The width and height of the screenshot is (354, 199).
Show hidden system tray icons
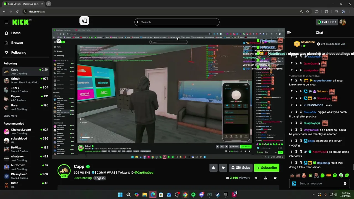pyautogui.click(x=313, y=195)
